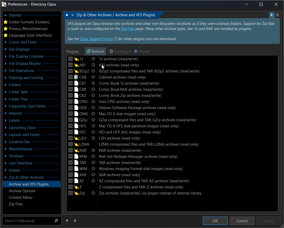Click the magnifier icon in Search Preferences
The image size is (284, 228).
pos(56,221)
